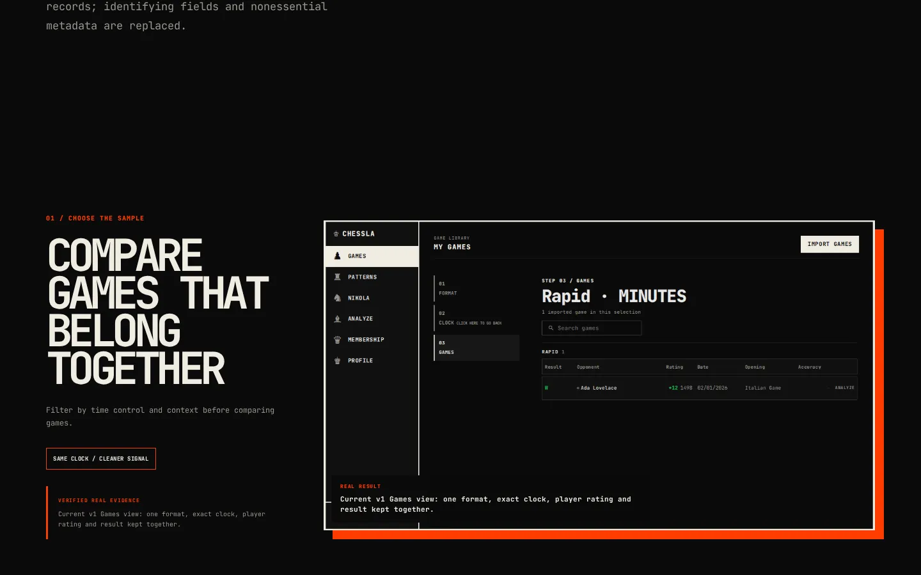The width and height of the screenshot is (921, 575).
Task: Focus the Search games field
Action: pyautogui.click(x=592, y=328)
